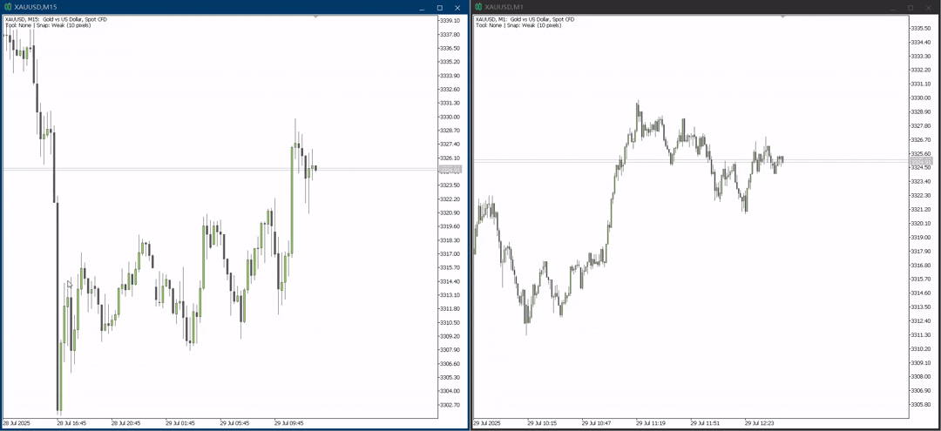Select the current price tag on M15 axis
Screen dimensions: 941x431
(450, 171)
